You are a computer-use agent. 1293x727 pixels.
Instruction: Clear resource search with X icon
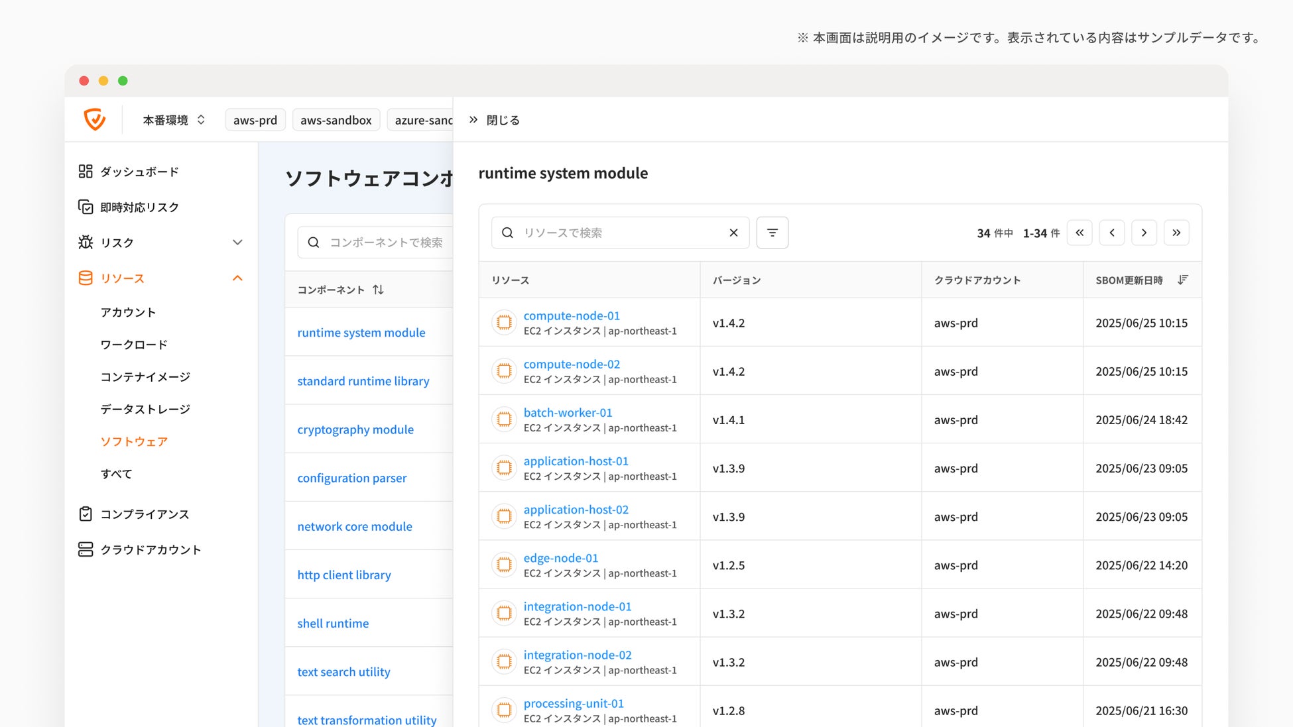click(x=733, y=233)
